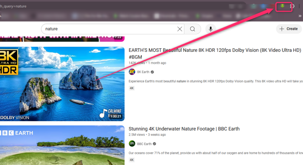Image resolution: width=303 pixels, height=165 pixels.
Task: Click the 4K badge under 8K Earth video
Action: 132,88
